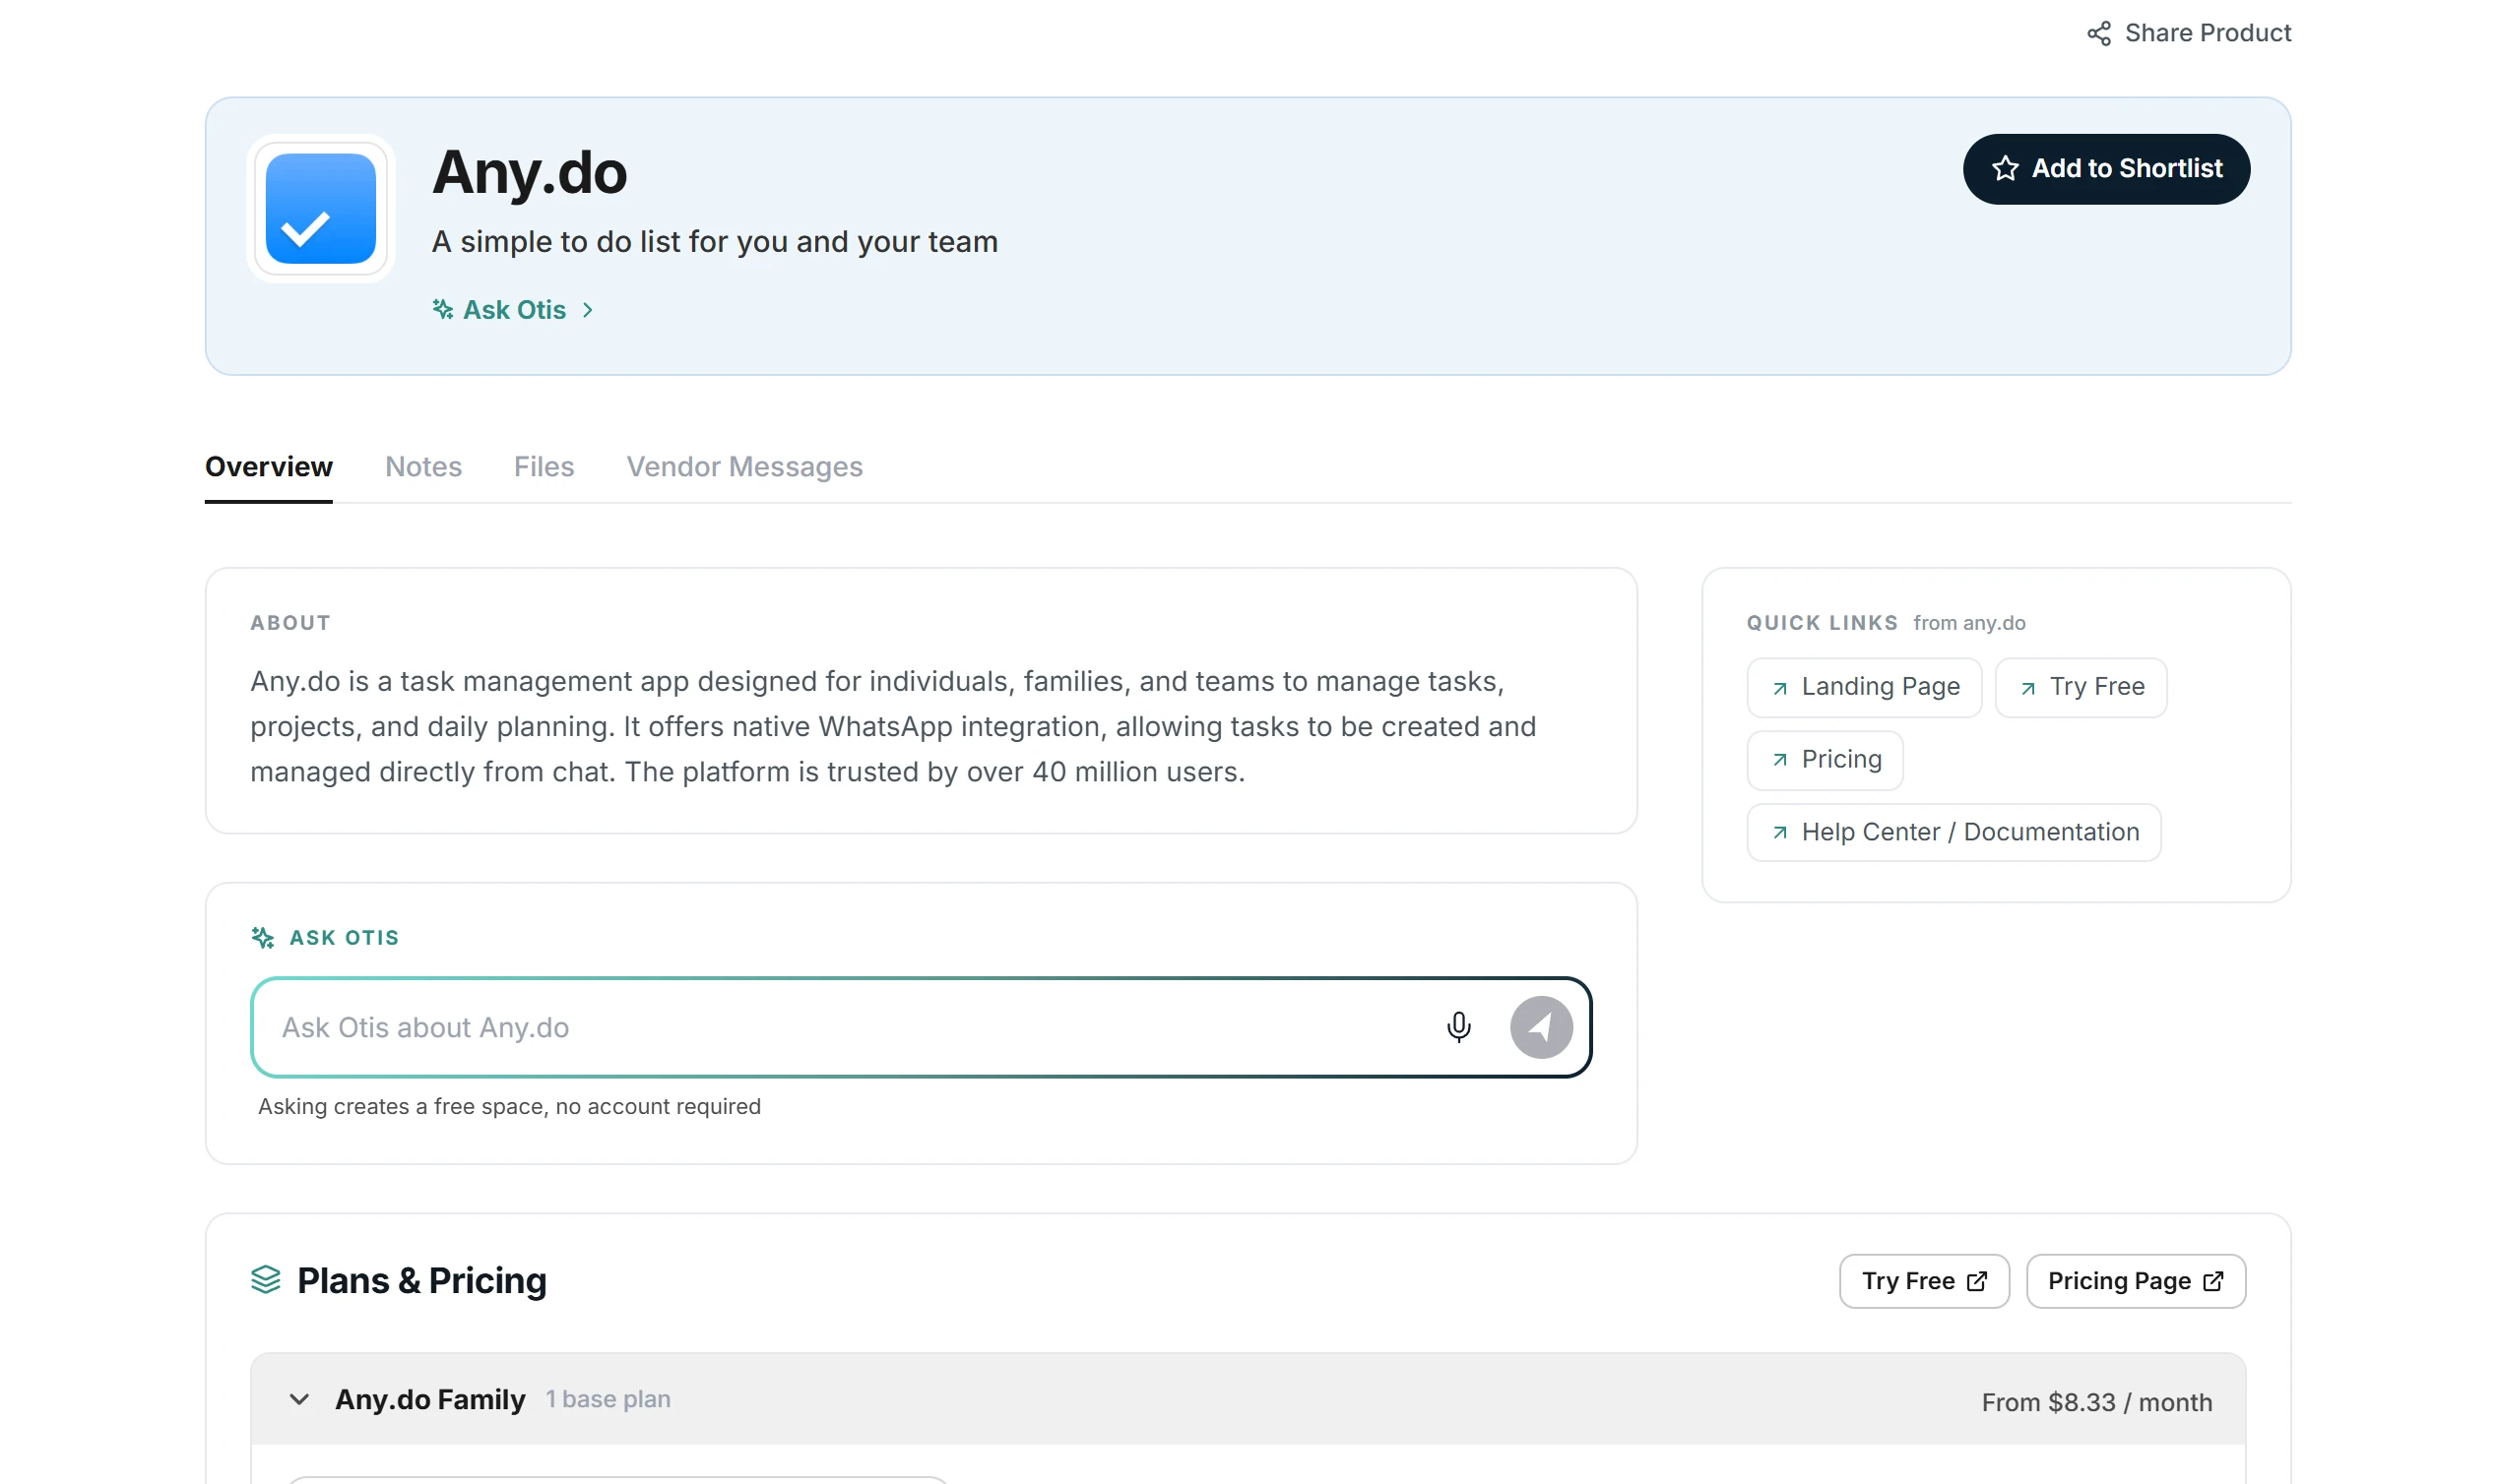Click the arrow icon on Try Free quick link
The width and height of the screenshot is (2497, 1484).
tap(2027, 688)
